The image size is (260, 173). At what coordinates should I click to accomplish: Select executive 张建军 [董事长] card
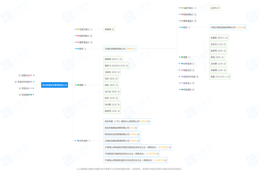219,38
